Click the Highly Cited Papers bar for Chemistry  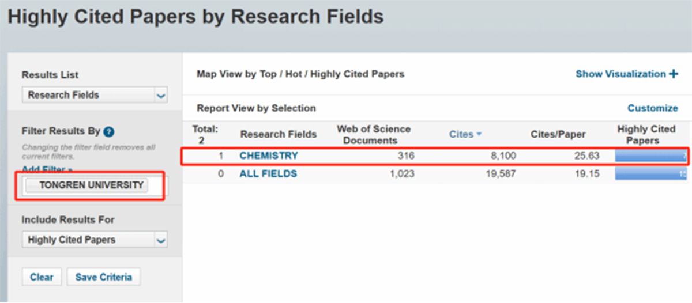coord(650,156)
